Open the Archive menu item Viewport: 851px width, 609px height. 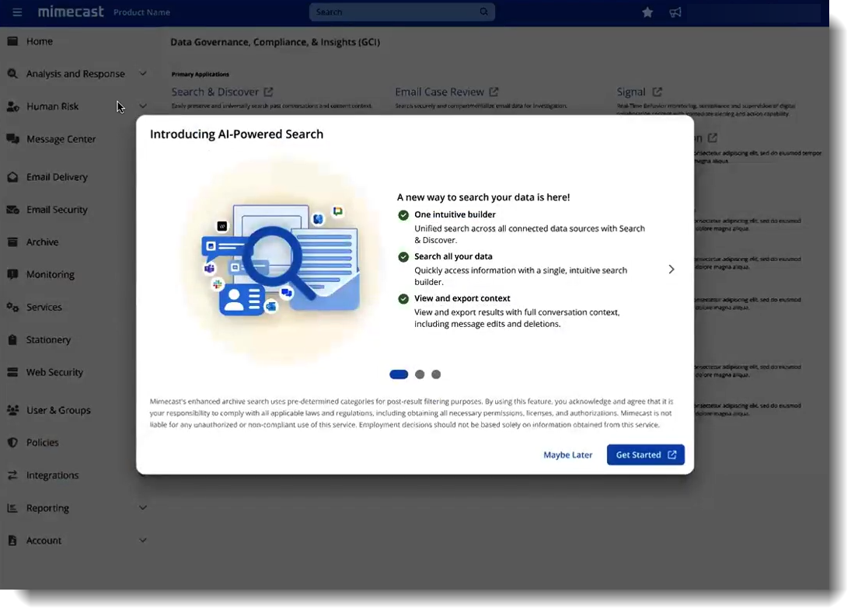point(42,242)
